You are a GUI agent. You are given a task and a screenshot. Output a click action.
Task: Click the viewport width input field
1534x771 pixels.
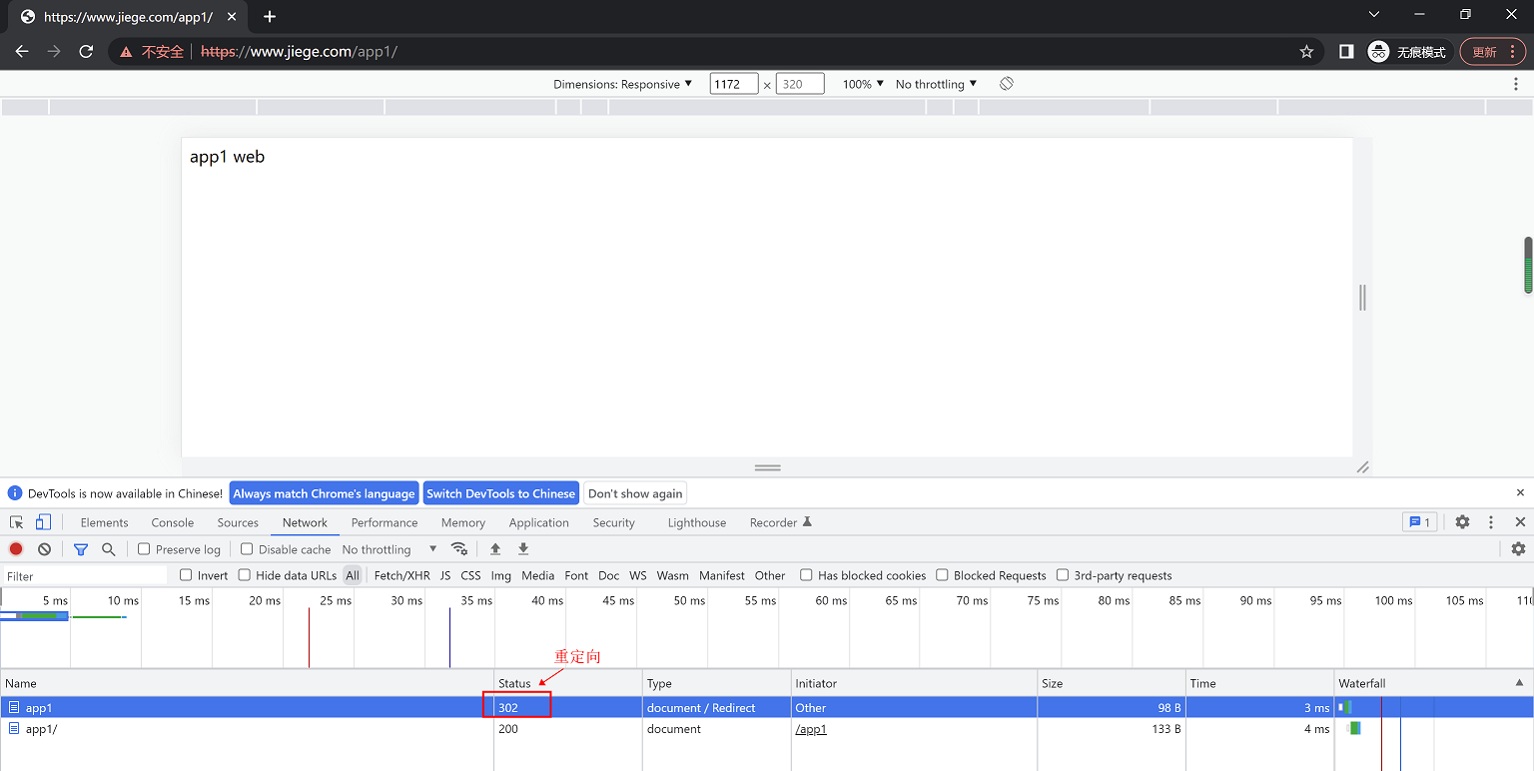pos(733,84)
